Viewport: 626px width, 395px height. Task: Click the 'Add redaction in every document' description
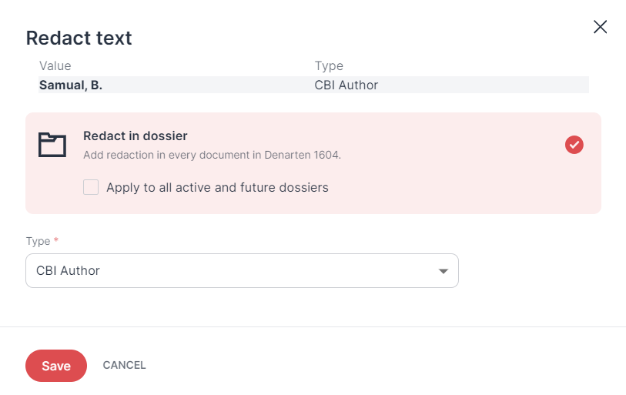(212, 155)
